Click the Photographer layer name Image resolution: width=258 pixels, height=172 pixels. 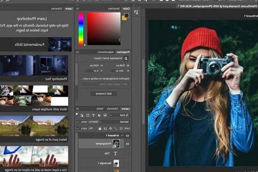click(104, 144)
